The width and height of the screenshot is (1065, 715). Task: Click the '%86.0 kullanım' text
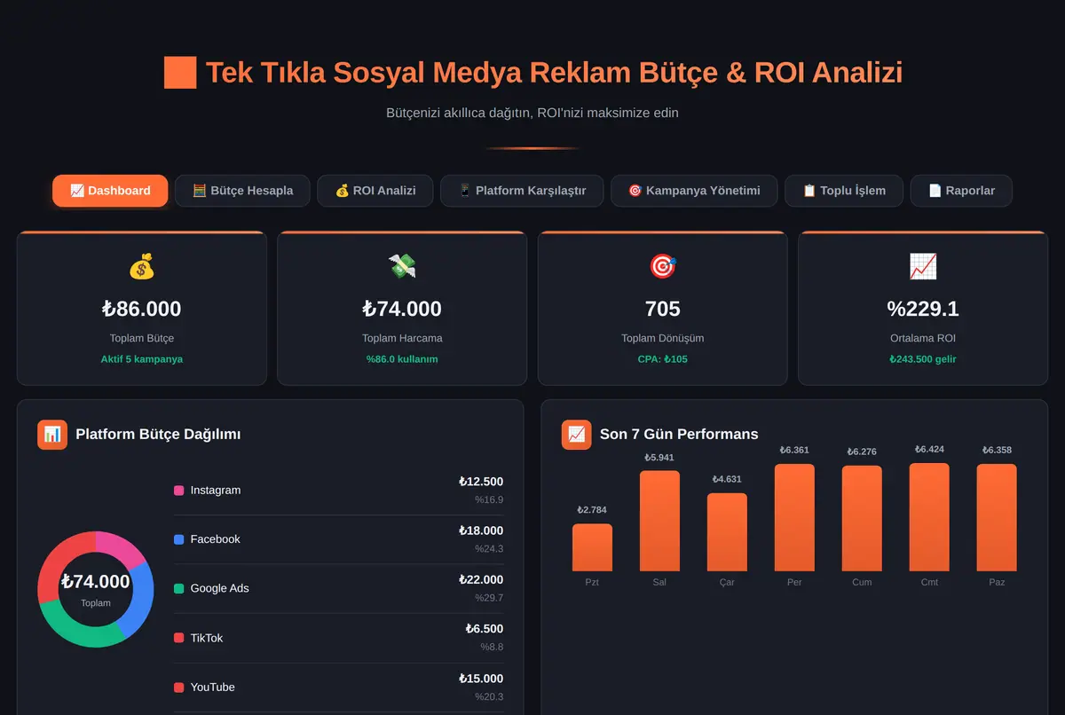click(402, 359)
